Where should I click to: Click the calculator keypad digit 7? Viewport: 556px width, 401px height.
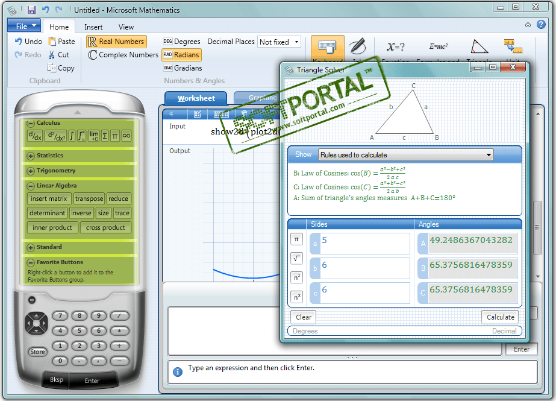point(60,315)
